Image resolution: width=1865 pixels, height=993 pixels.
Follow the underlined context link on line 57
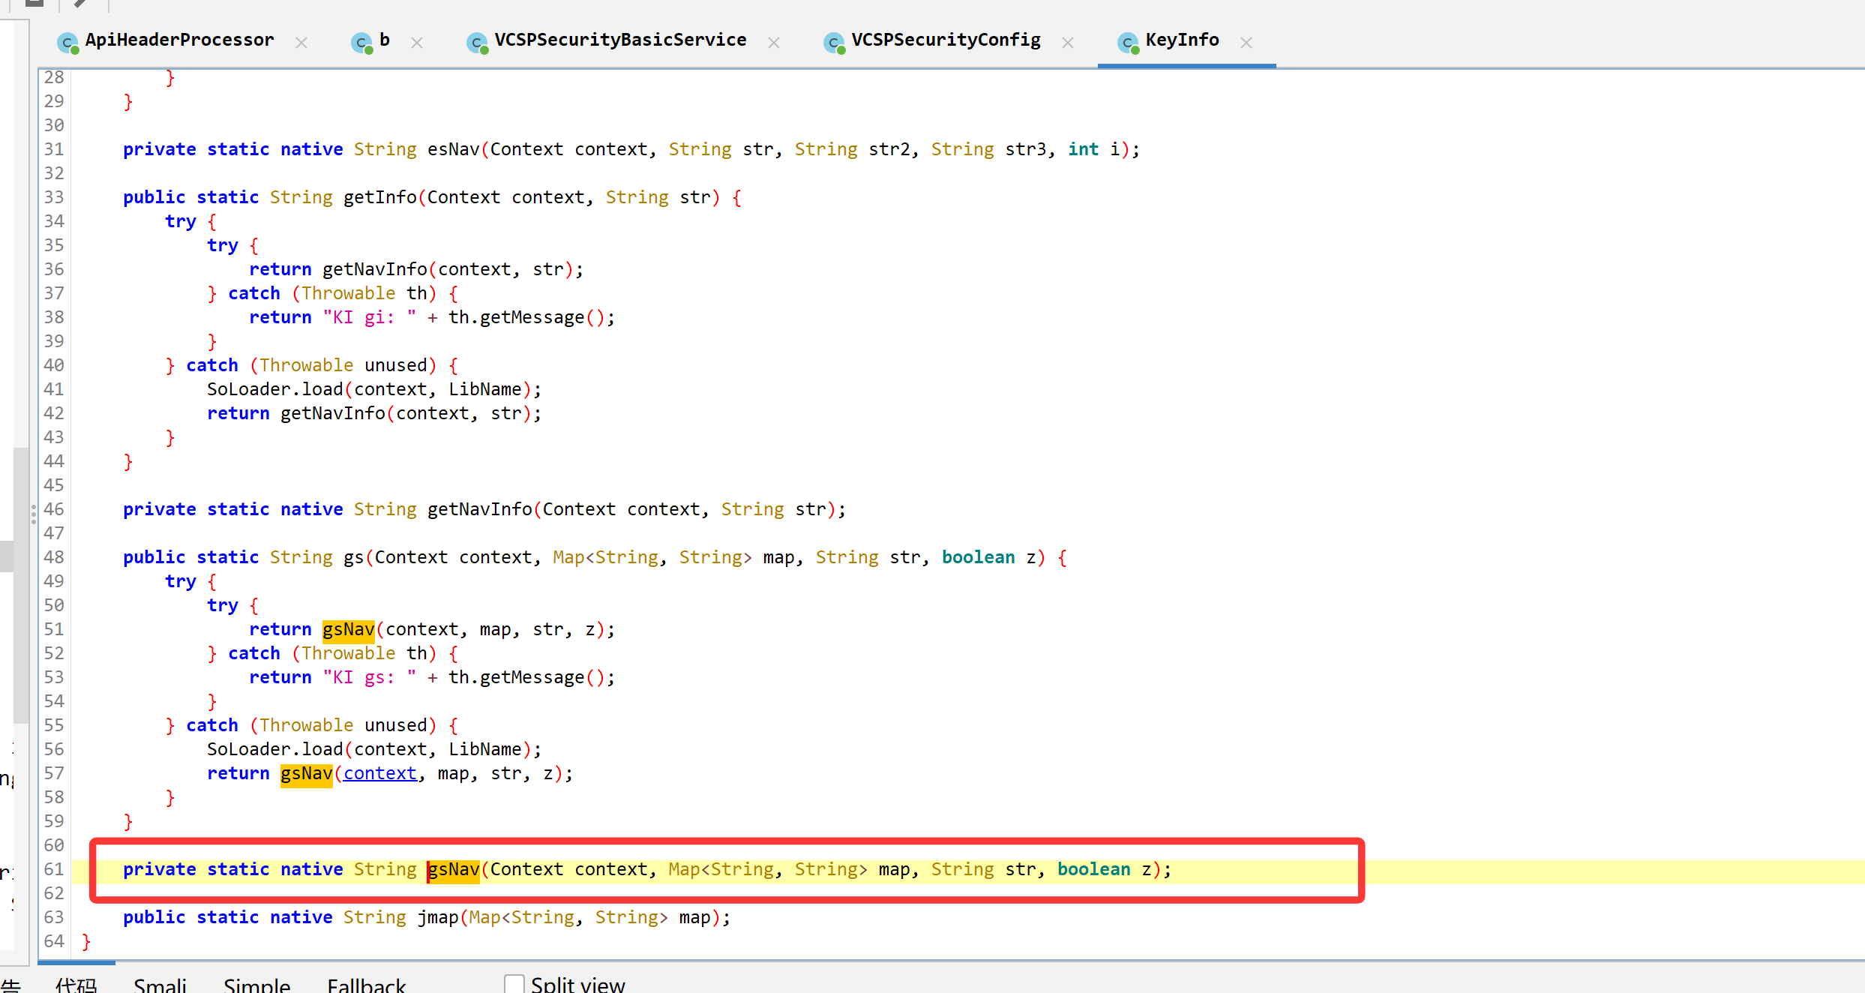(x=380, y=773)
